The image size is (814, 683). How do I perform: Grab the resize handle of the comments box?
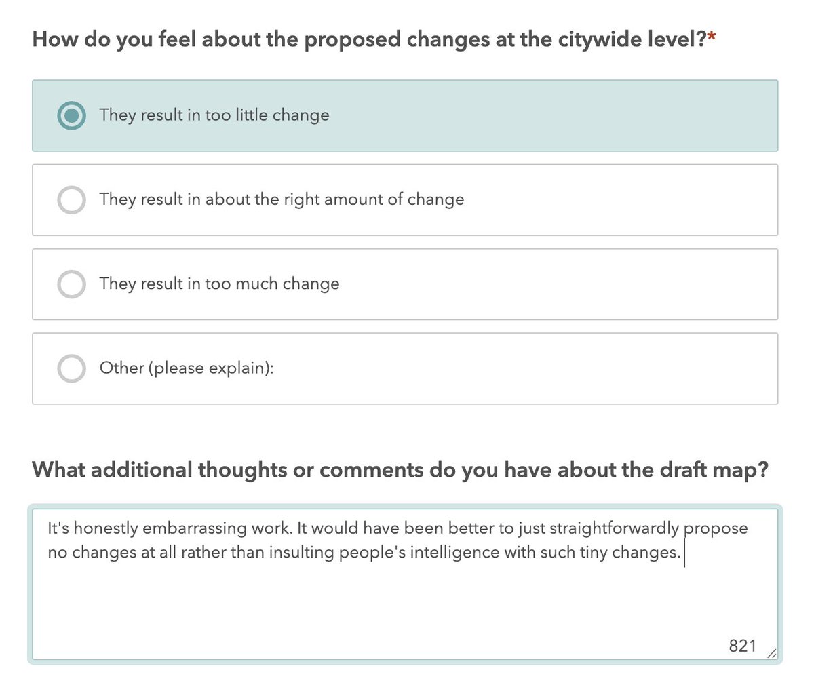771,652
